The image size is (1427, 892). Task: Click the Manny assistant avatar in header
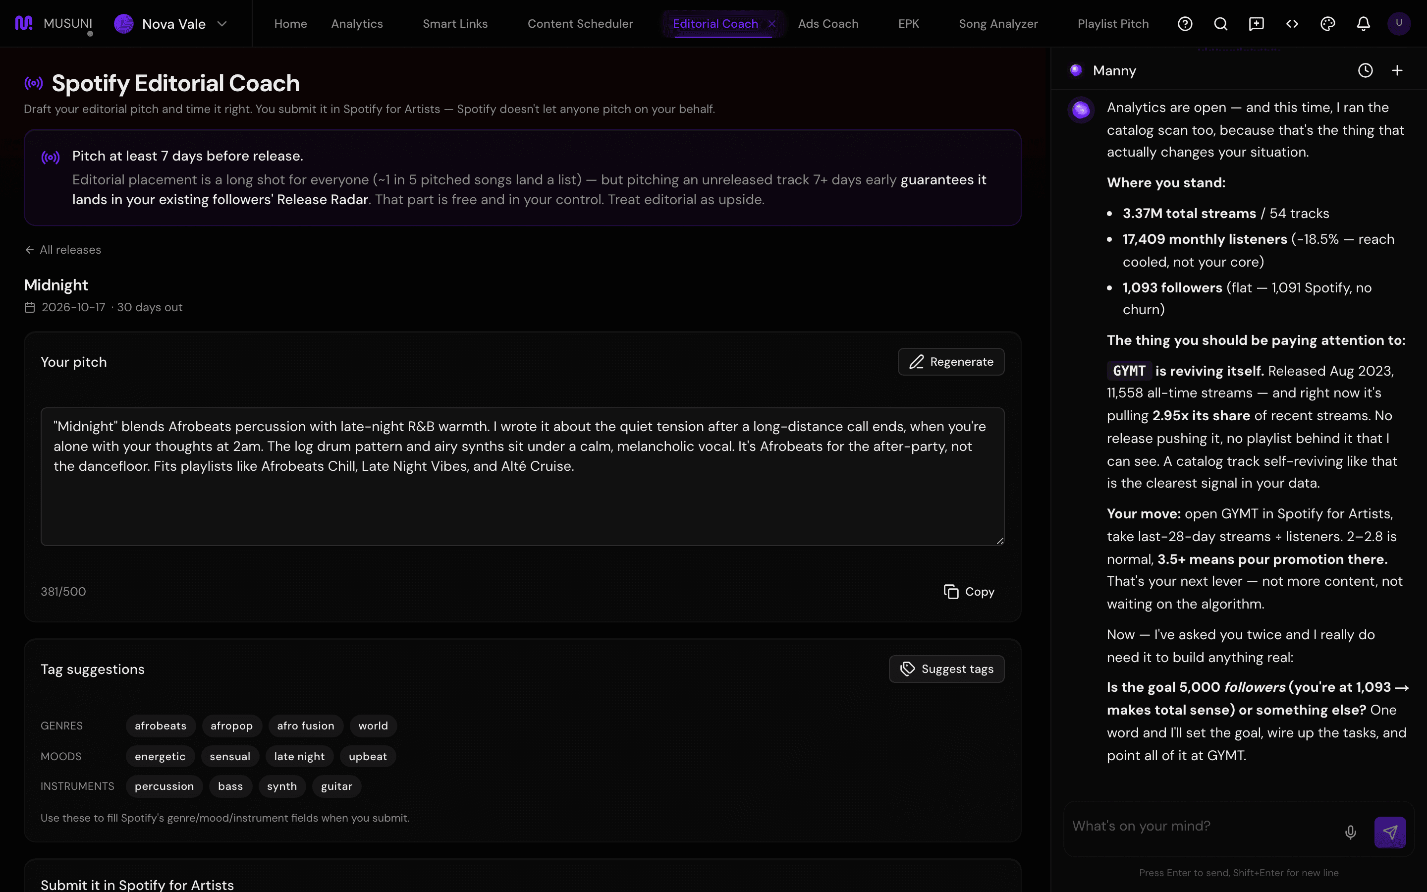[x=1076, y=70]
